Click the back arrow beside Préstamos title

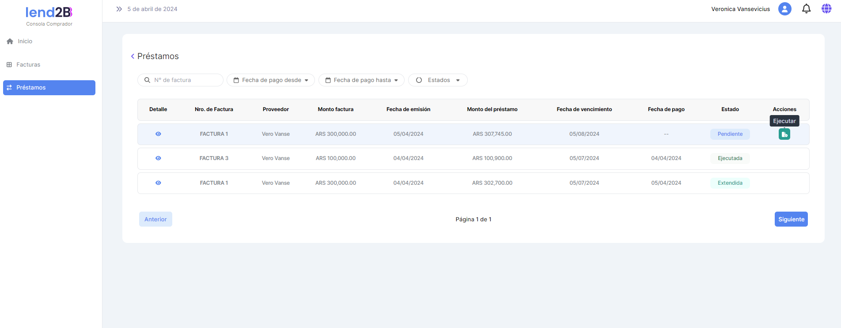click(x=133, y=56)
